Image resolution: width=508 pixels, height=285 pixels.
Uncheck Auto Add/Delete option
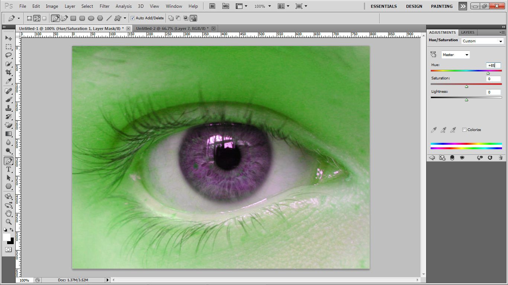133,18
